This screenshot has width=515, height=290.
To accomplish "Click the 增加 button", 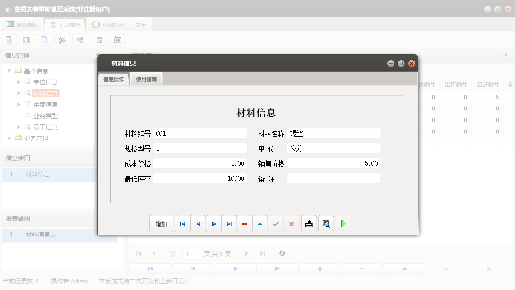I will [161, 224].
